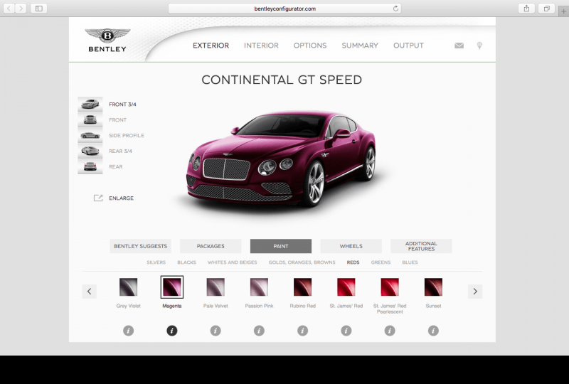
Task: Reload the page using refresh icon
Action: pyautogui.click(x=395, y=9)
